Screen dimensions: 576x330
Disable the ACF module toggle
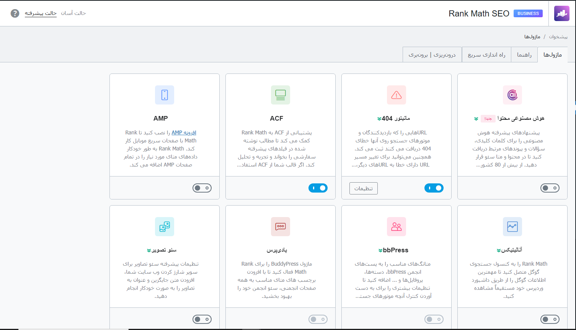pos(318,188)
